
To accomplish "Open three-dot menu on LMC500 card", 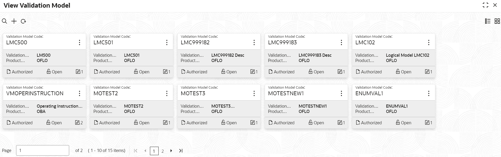I will click(x=79, y=42).
